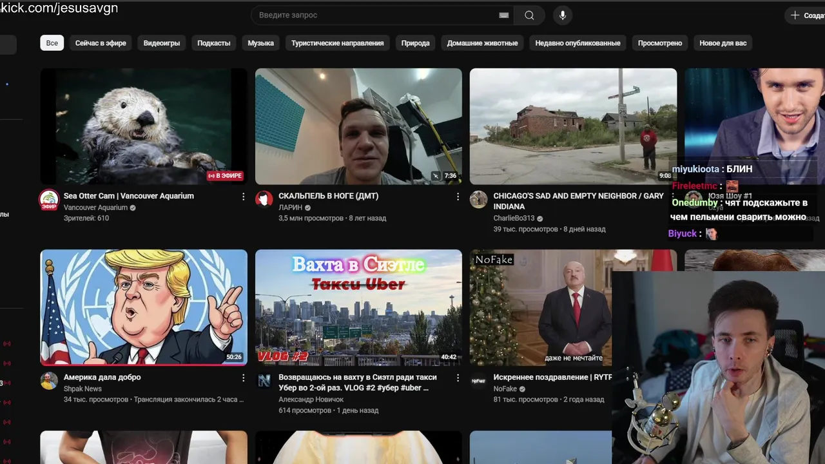
Task: Select the Просмотрено chip
Action: coord(660,43)
